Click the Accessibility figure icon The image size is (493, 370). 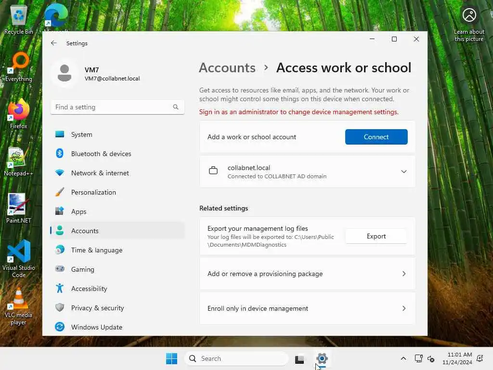coord(60,288)
